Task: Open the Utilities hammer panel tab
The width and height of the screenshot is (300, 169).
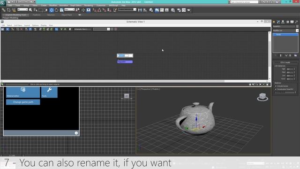Action: tap(297, 22)
